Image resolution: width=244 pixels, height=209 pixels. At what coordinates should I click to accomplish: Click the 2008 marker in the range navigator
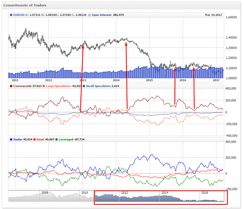click(45, 193)
